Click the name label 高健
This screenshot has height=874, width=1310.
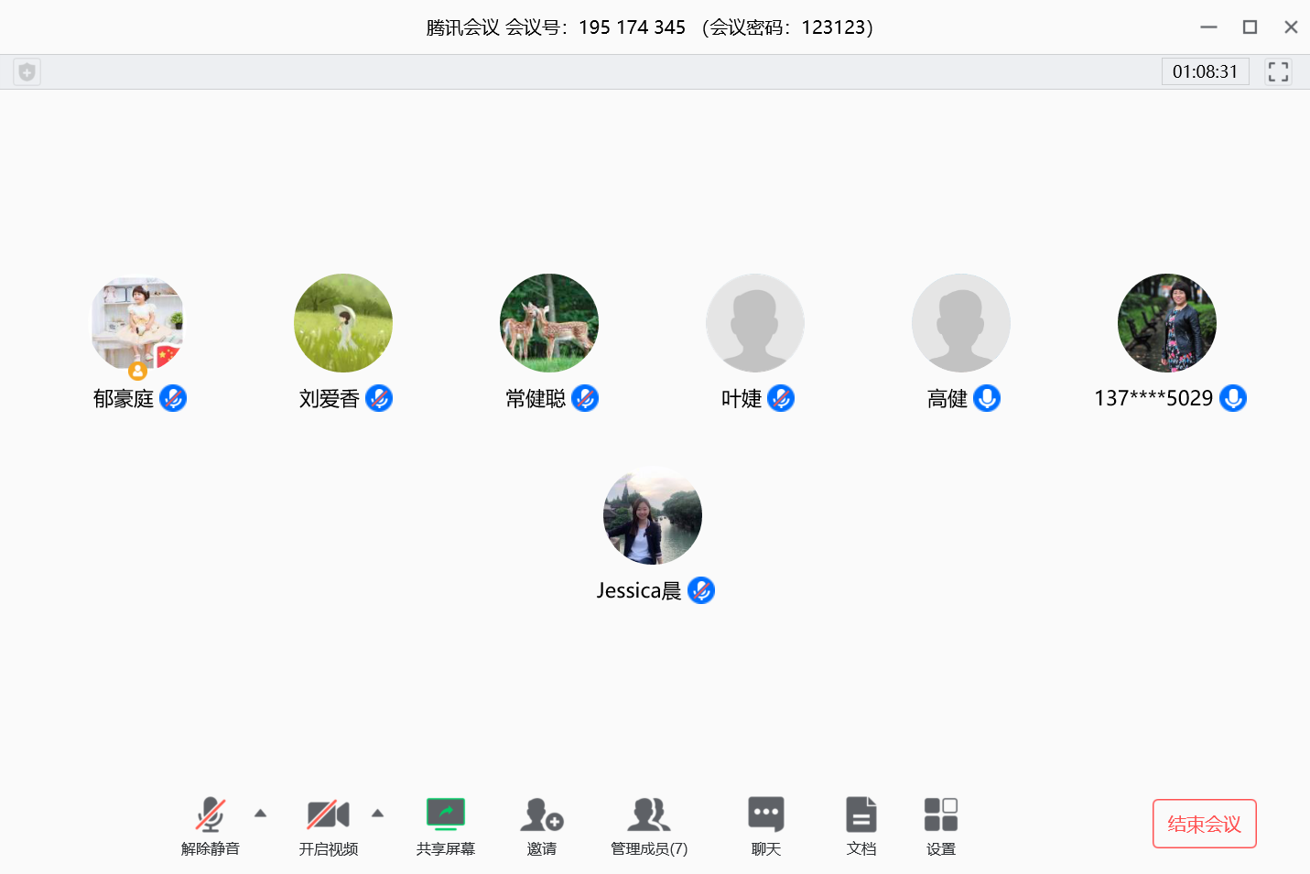click(x=947, y=399)
